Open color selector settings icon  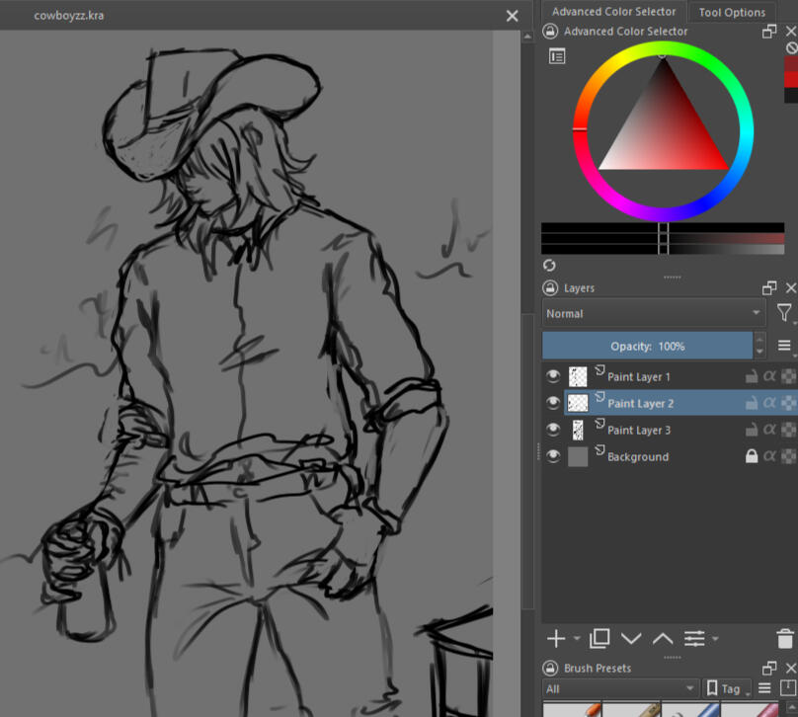click(557, 56)
